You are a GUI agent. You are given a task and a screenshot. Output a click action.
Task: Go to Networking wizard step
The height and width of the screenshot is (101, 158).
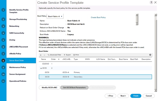(14, 26)
